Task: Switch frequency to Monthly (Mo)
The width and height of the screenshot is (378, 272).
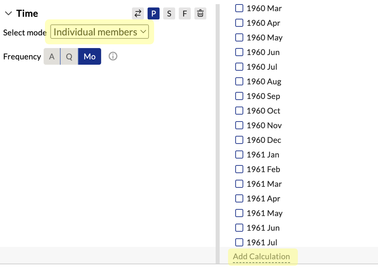Action: click(90, 56)
